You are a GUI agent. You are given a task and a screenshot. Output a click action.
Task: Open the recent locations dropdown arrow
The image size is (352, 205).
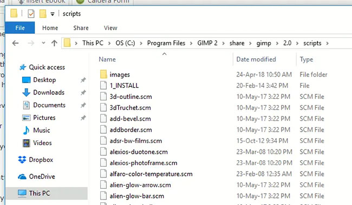tap(43, 43)
